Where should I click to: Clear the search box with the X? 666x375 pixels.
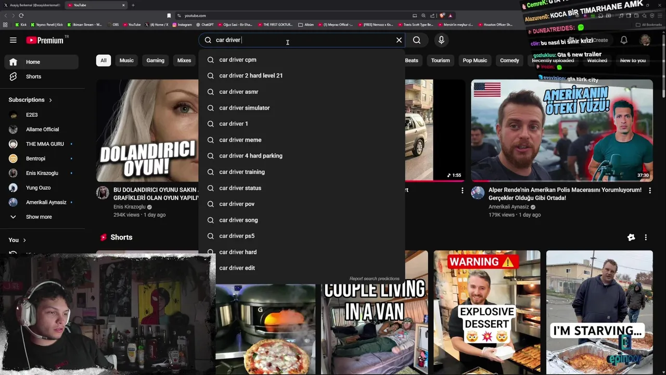click(399, 40)
